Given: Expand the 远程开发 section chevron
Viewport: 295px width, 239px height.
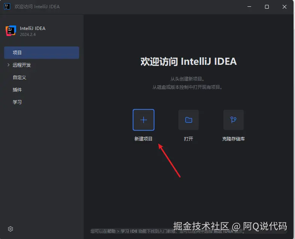Looking at the screenshot, I should point(9,65).
